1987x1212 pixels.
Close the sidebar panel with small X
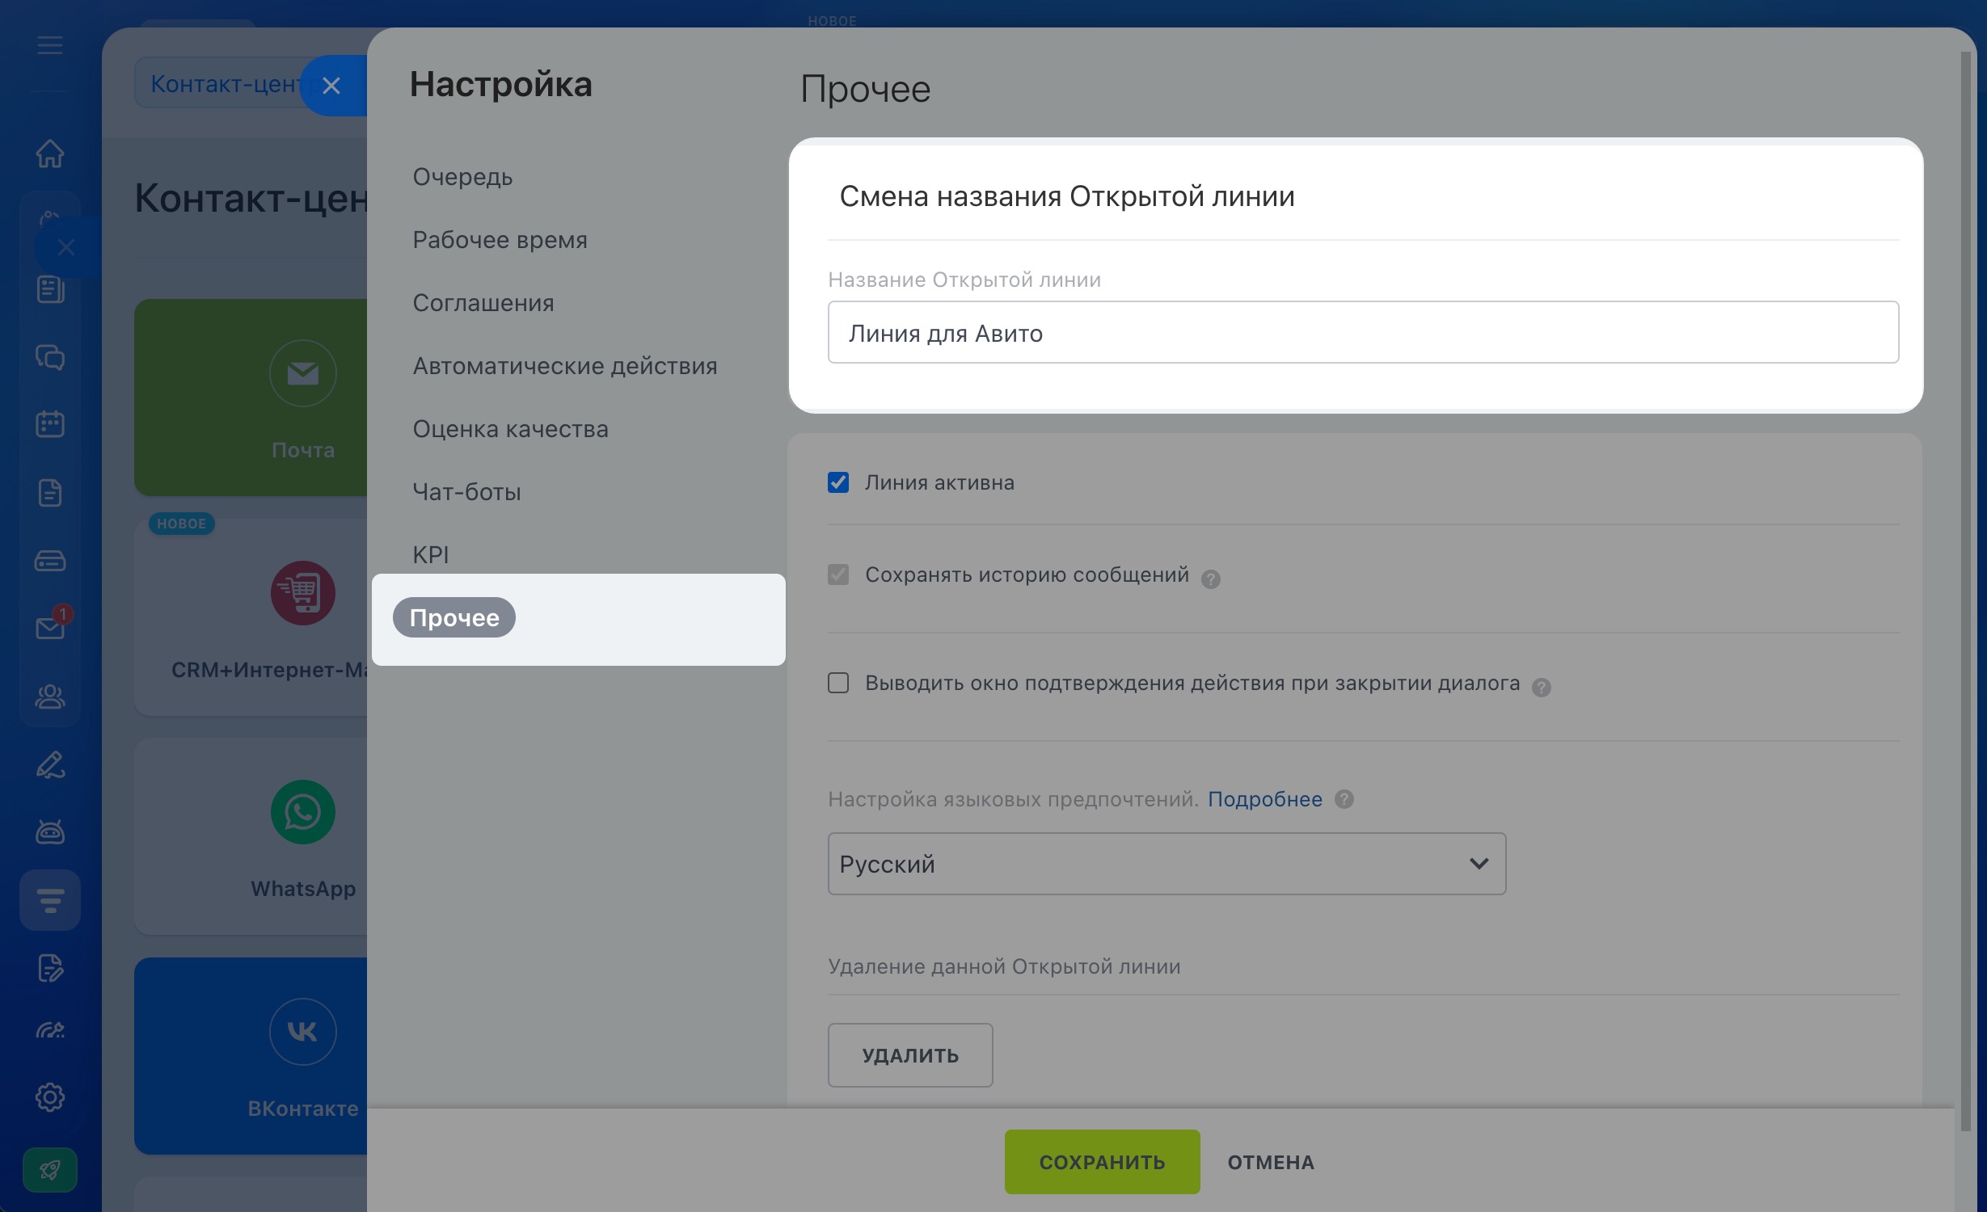66,247
